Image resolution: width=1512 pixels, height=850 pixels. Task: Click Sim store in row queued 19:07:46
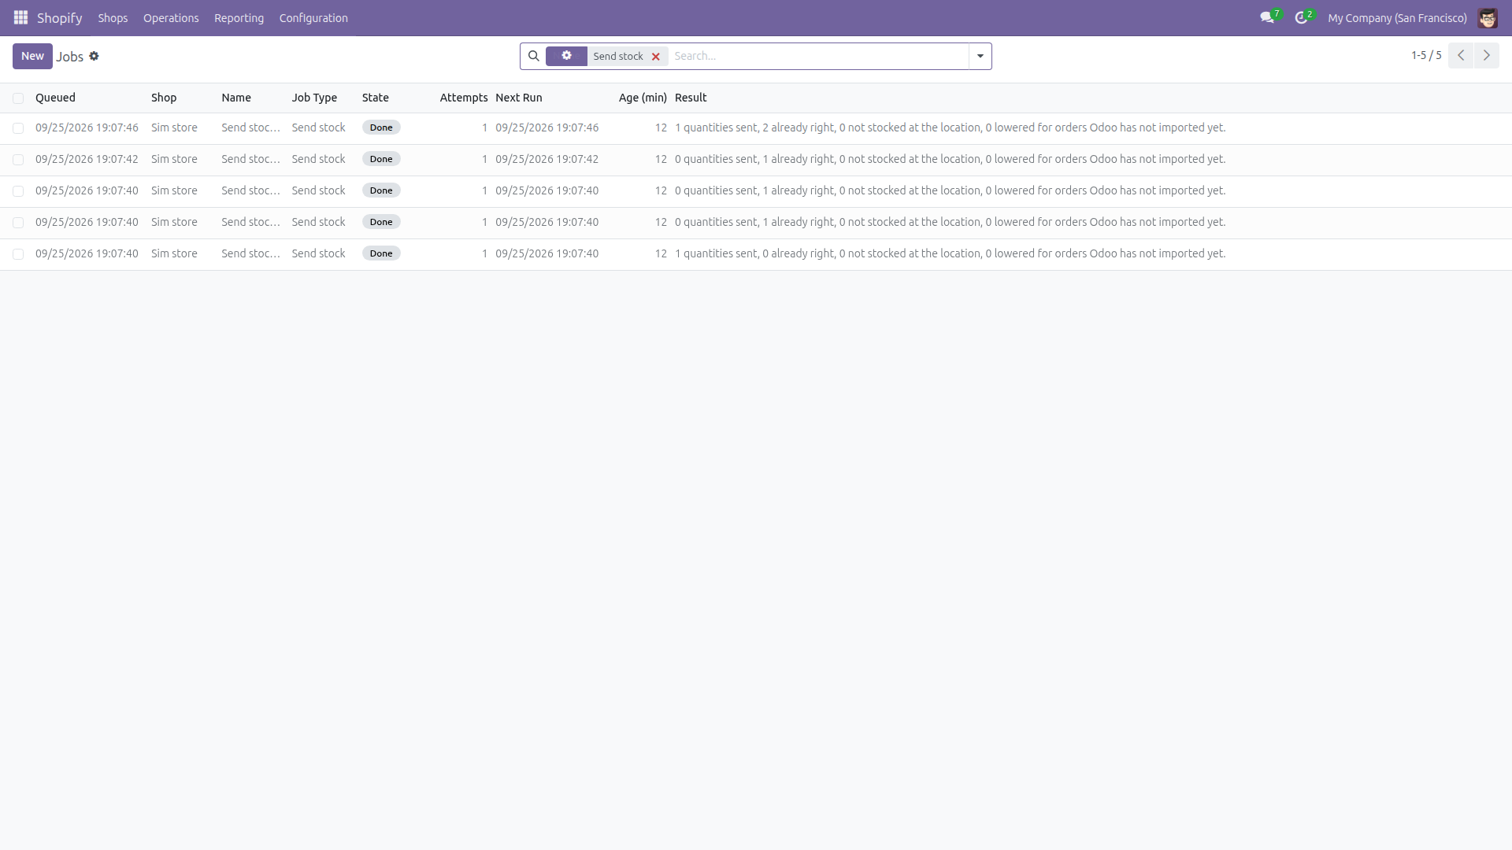click(x=174, y=128)
